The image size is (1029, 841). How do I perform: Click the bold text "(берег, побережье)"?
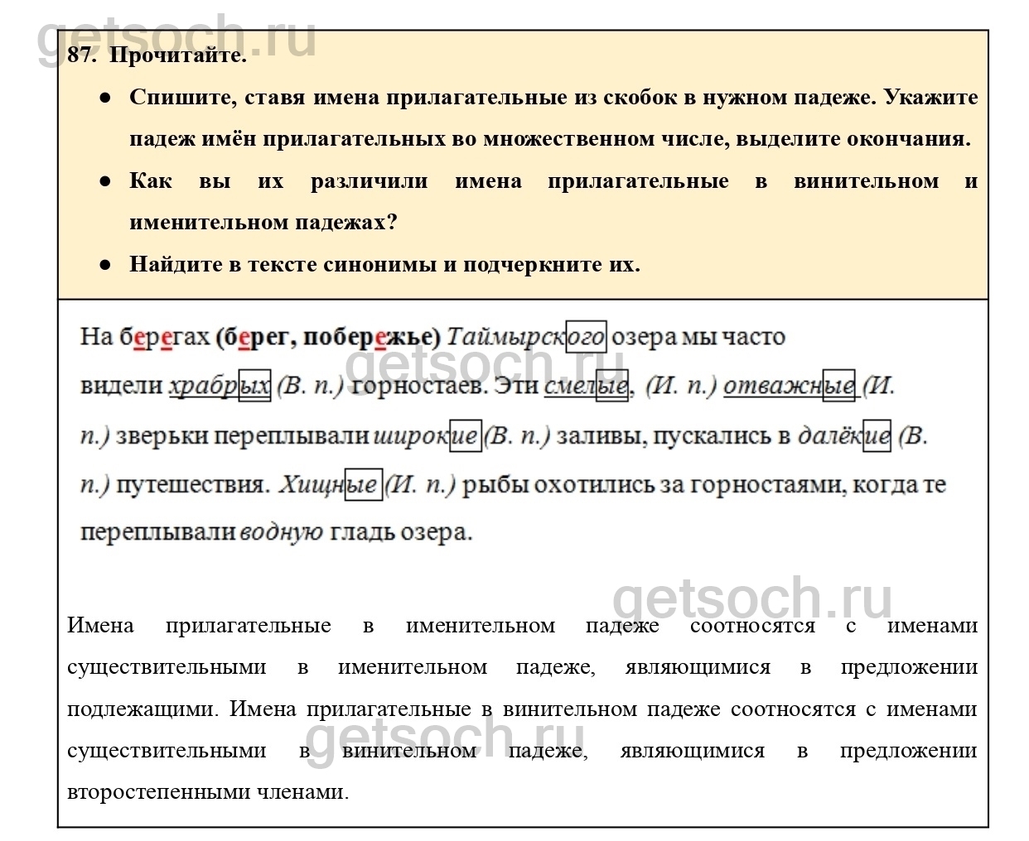(x=327, y=337)
